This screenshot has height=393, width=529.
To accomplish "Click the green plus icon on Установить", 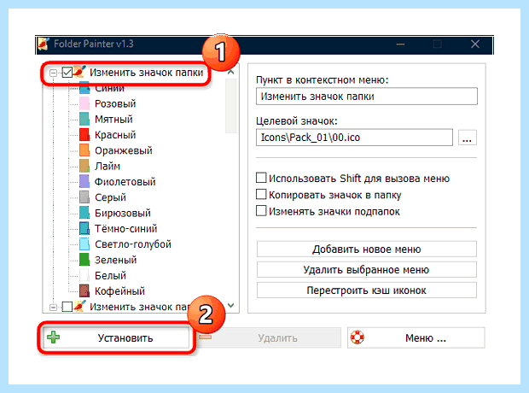I will (x=53, y=337).
